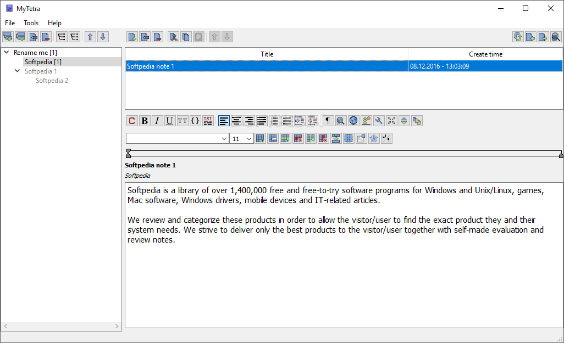This screenshot has height=343, width=564.
Task: Edit note properties with the pencil page icon
Action: click(145, 37)
